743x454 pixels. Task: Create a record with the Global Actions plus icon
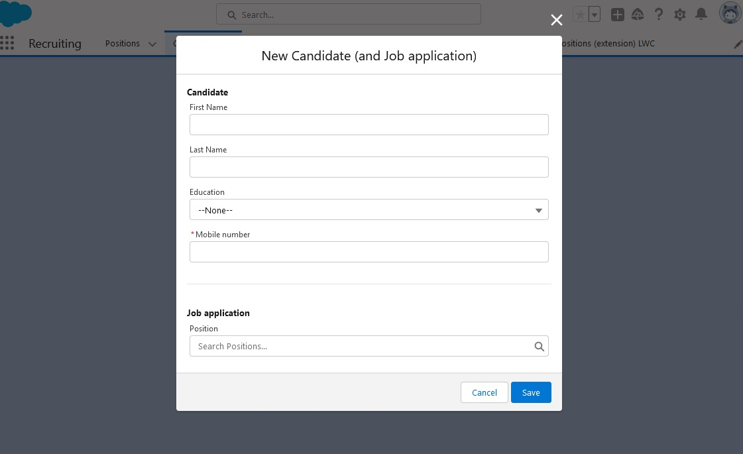click(617, 14)
